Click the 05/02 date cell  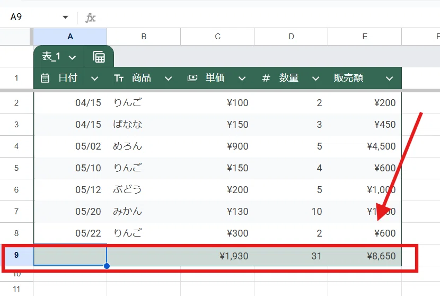(70, 146)
